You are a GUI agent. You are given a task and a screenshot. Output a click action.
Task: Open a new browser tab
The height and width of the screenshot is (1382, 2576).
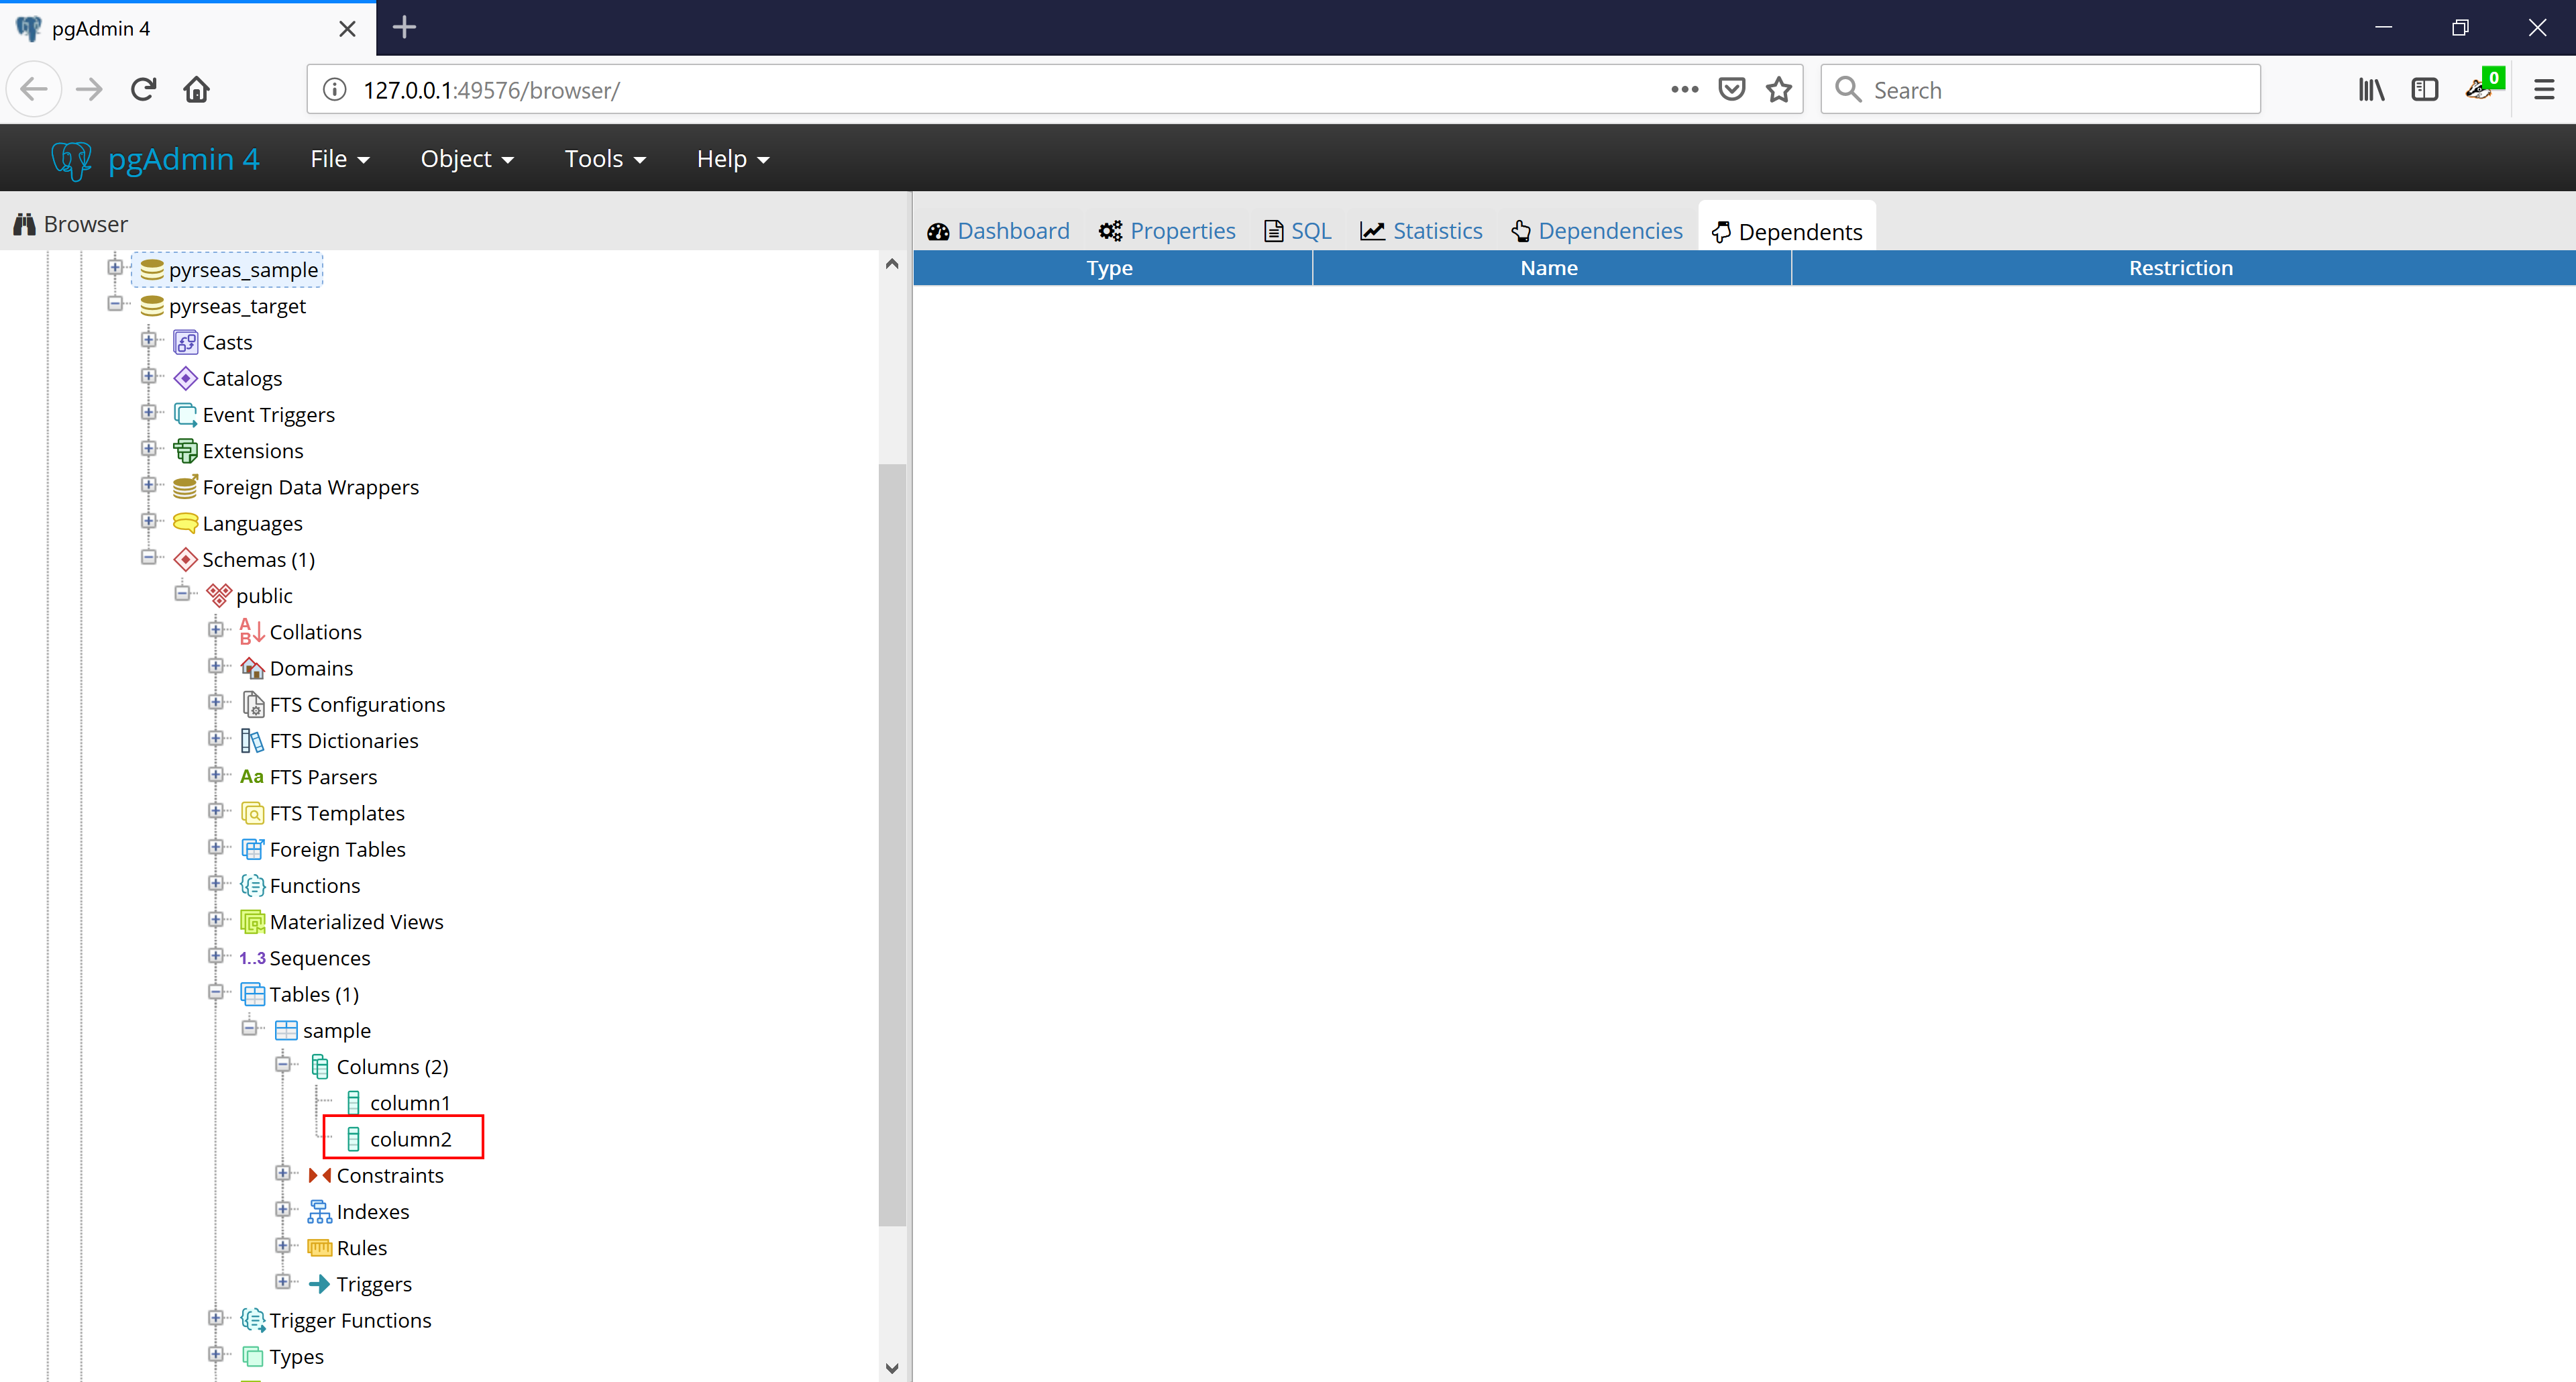coord(404,27)
